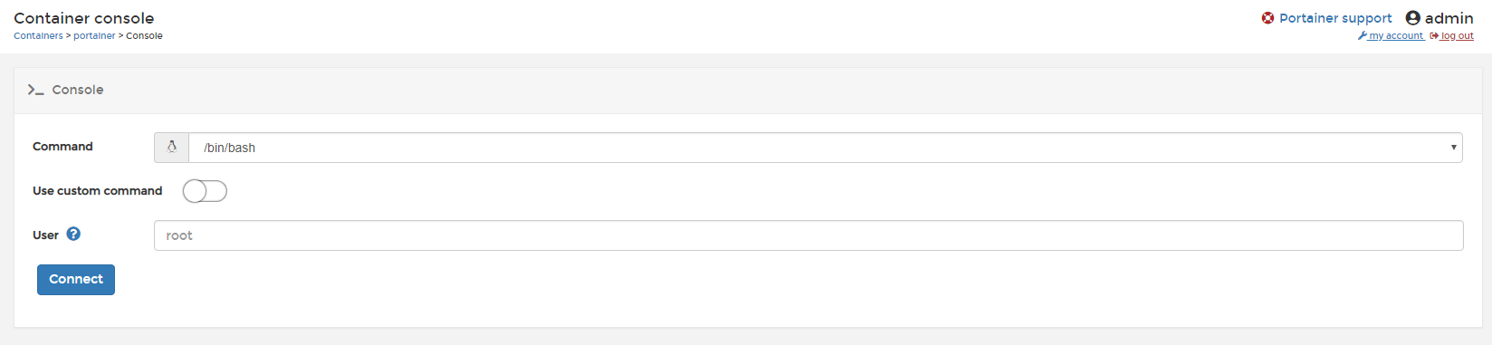Click the Console breadcrumb item
1492x345 pixels.
(x=144, y=36)
